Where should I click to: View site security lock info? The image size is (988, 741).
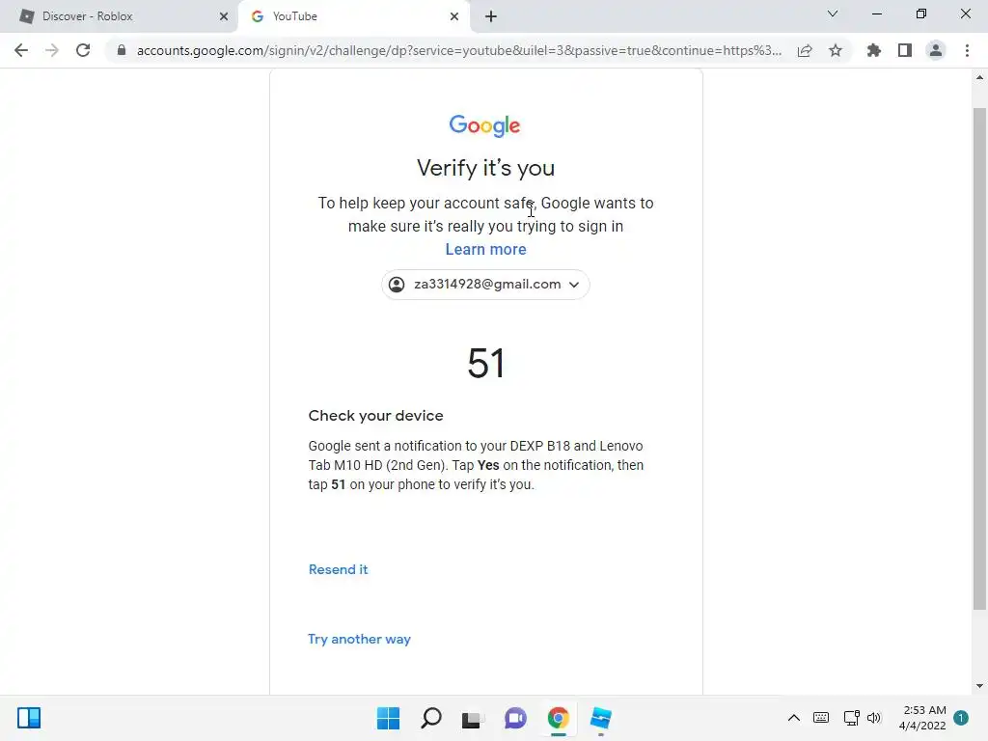pos(122,50)
